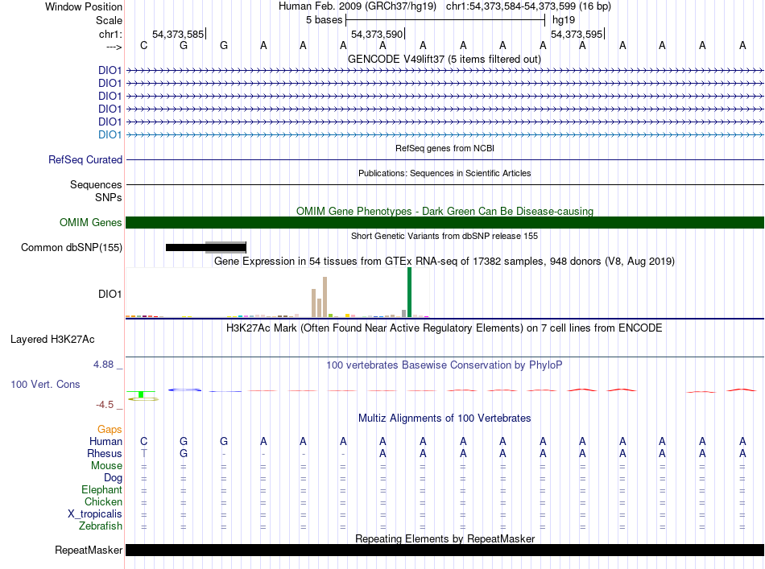This screenshot has height=569, width=765.
Task: Select the Rhesus alignment row label
Action: [105, 454]
